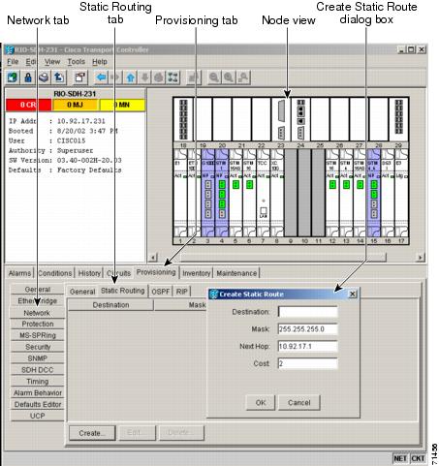This screenshot has width=439, height=466.
Task: Open the File menu
Action: click(x=13, y=62)
